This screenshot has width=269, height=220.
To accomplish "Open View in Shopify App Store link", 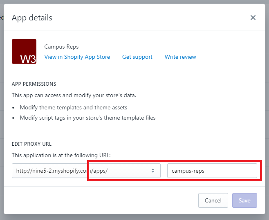I will point(77,57).
